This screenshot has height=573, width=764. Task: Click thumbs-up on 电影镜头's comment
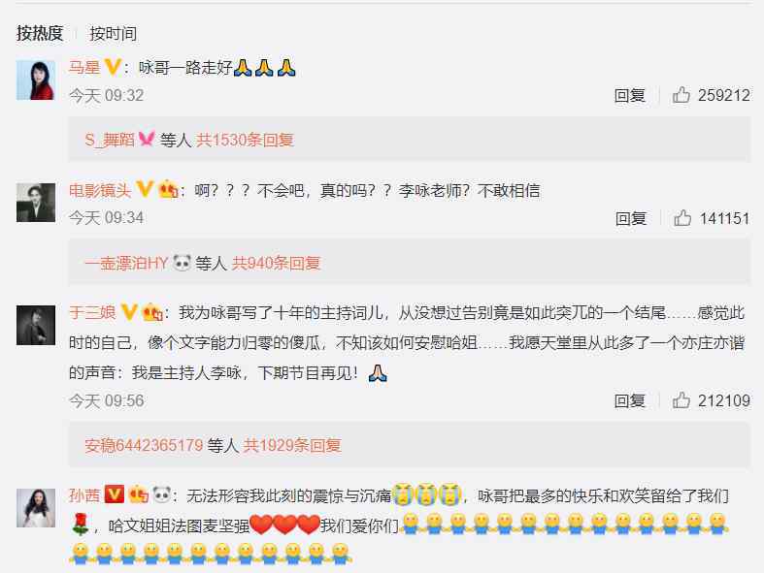[x=682, y=218]
